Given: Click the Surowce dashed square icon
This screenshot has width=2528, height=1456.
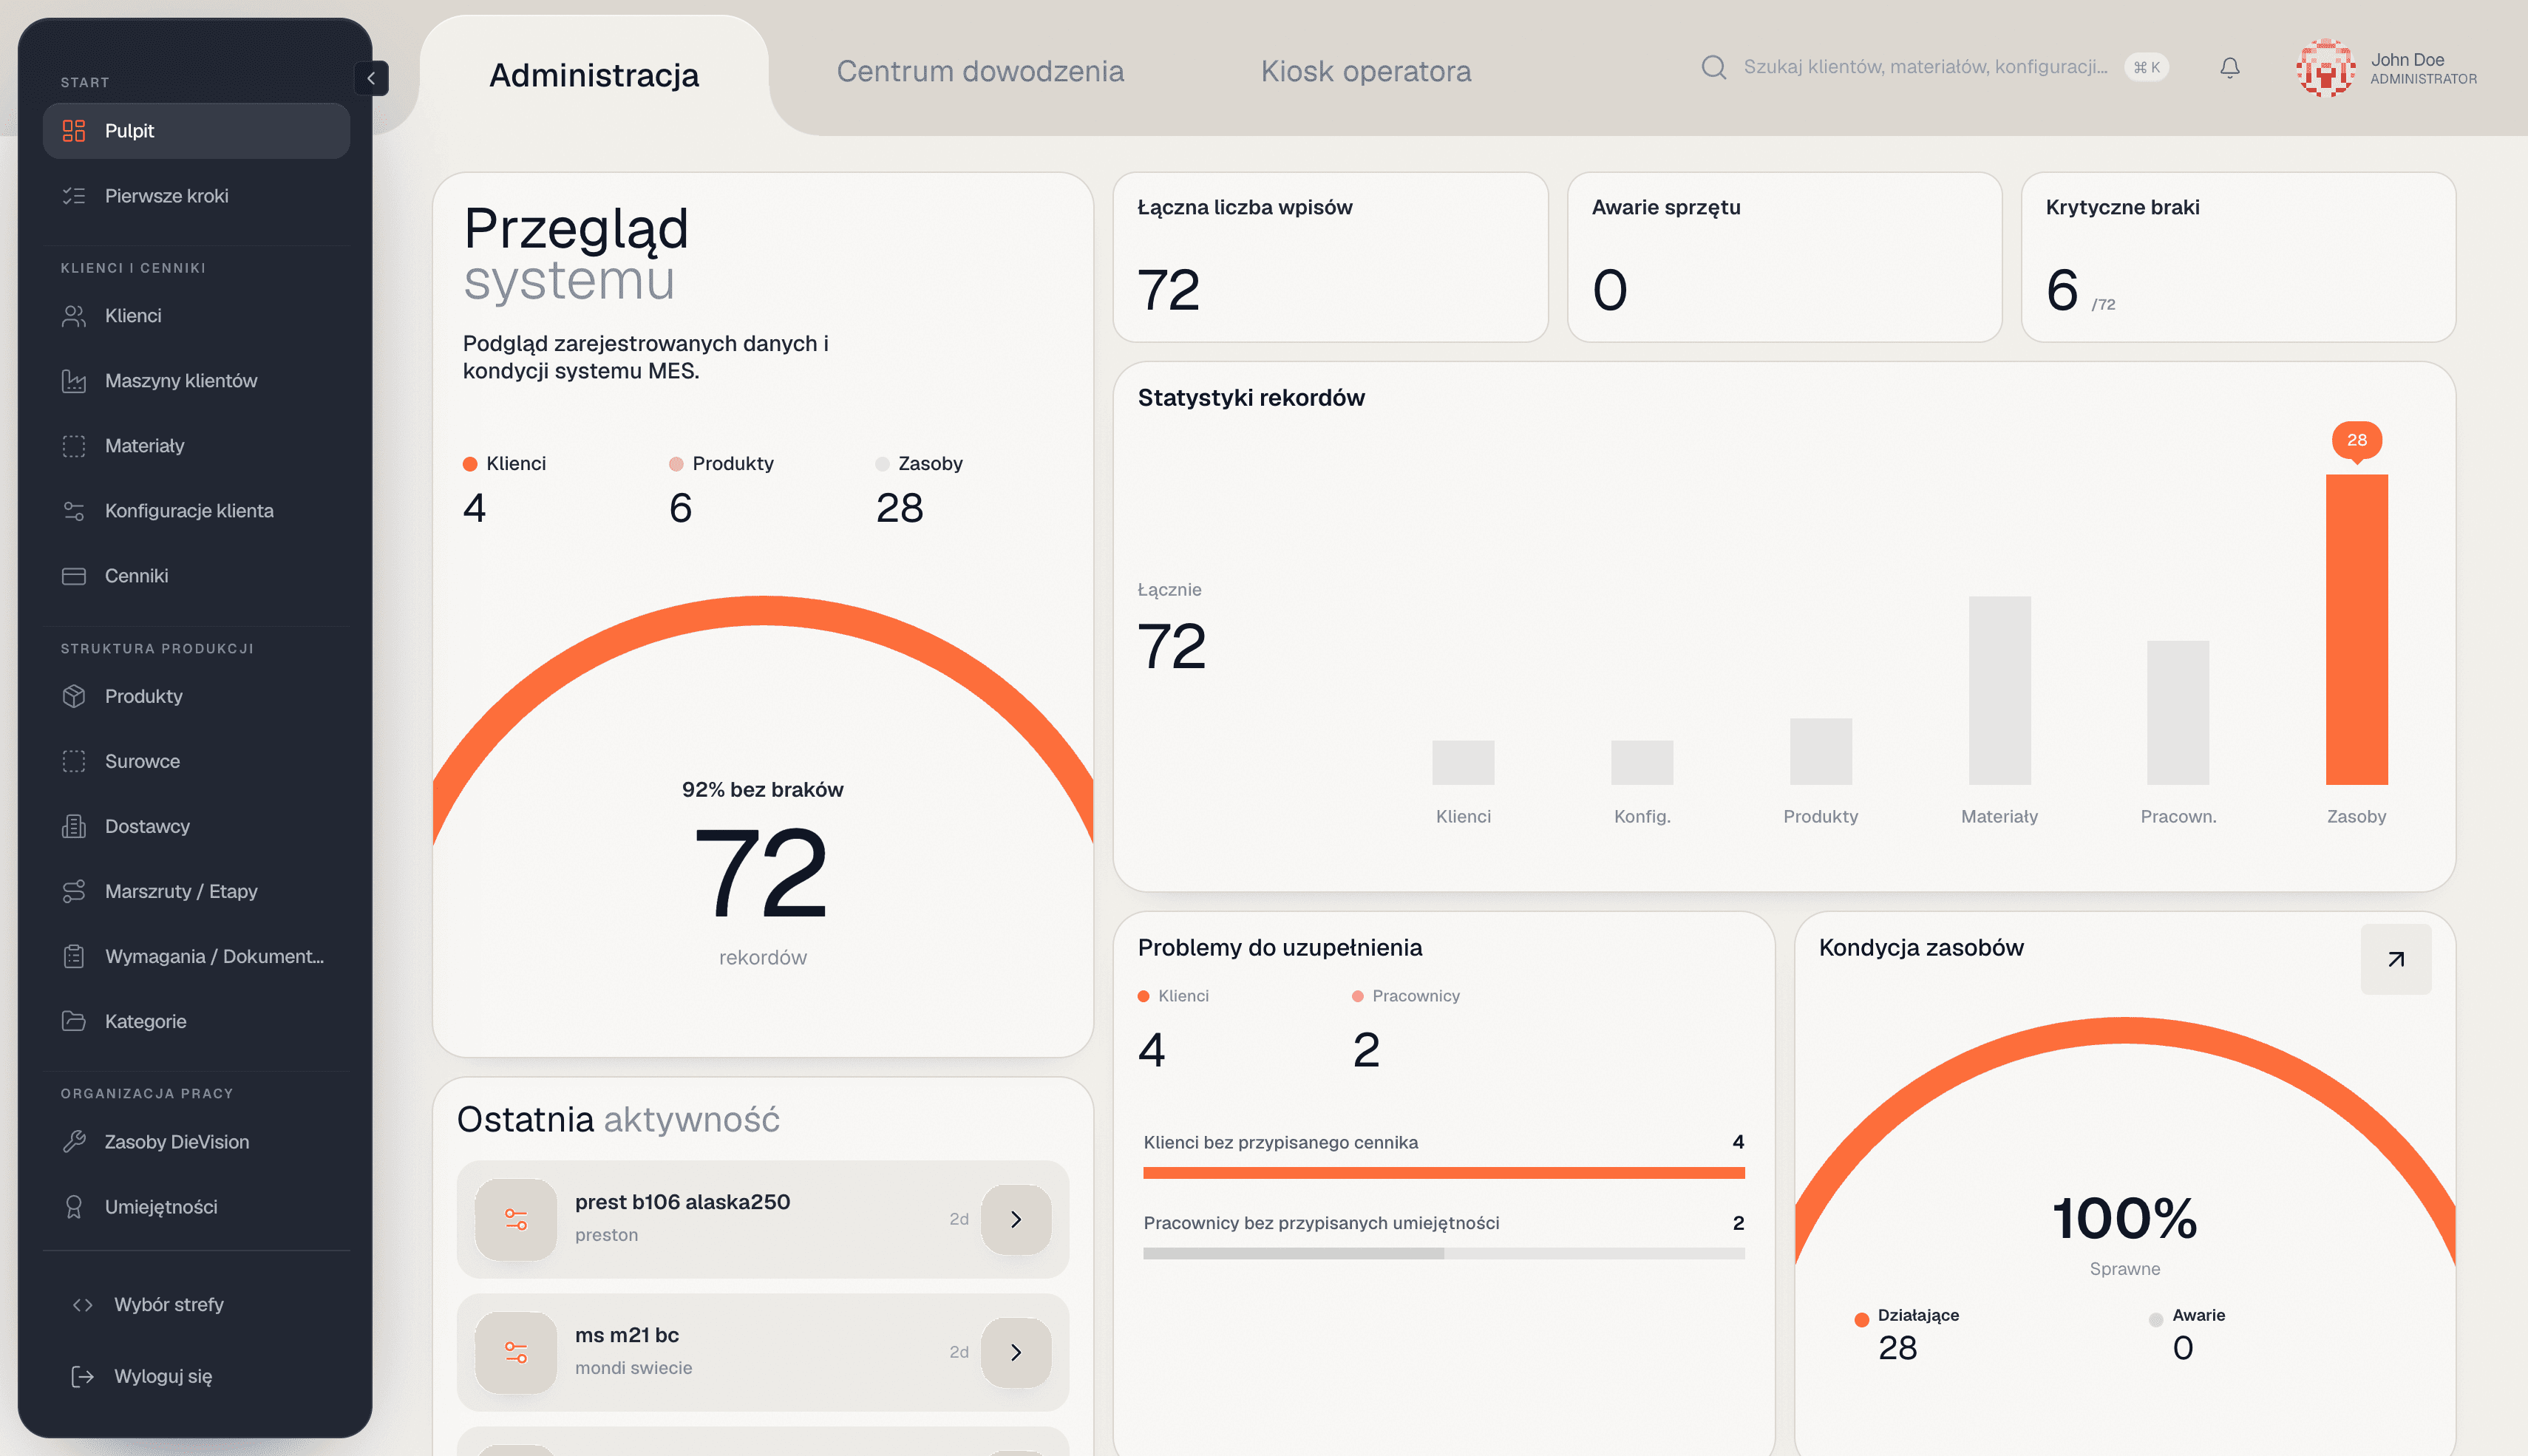Looking at the screenshot, I should (x=74, y=761).
